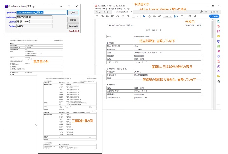Click the pink pen Redact icon in sidebar

point(218,51)
